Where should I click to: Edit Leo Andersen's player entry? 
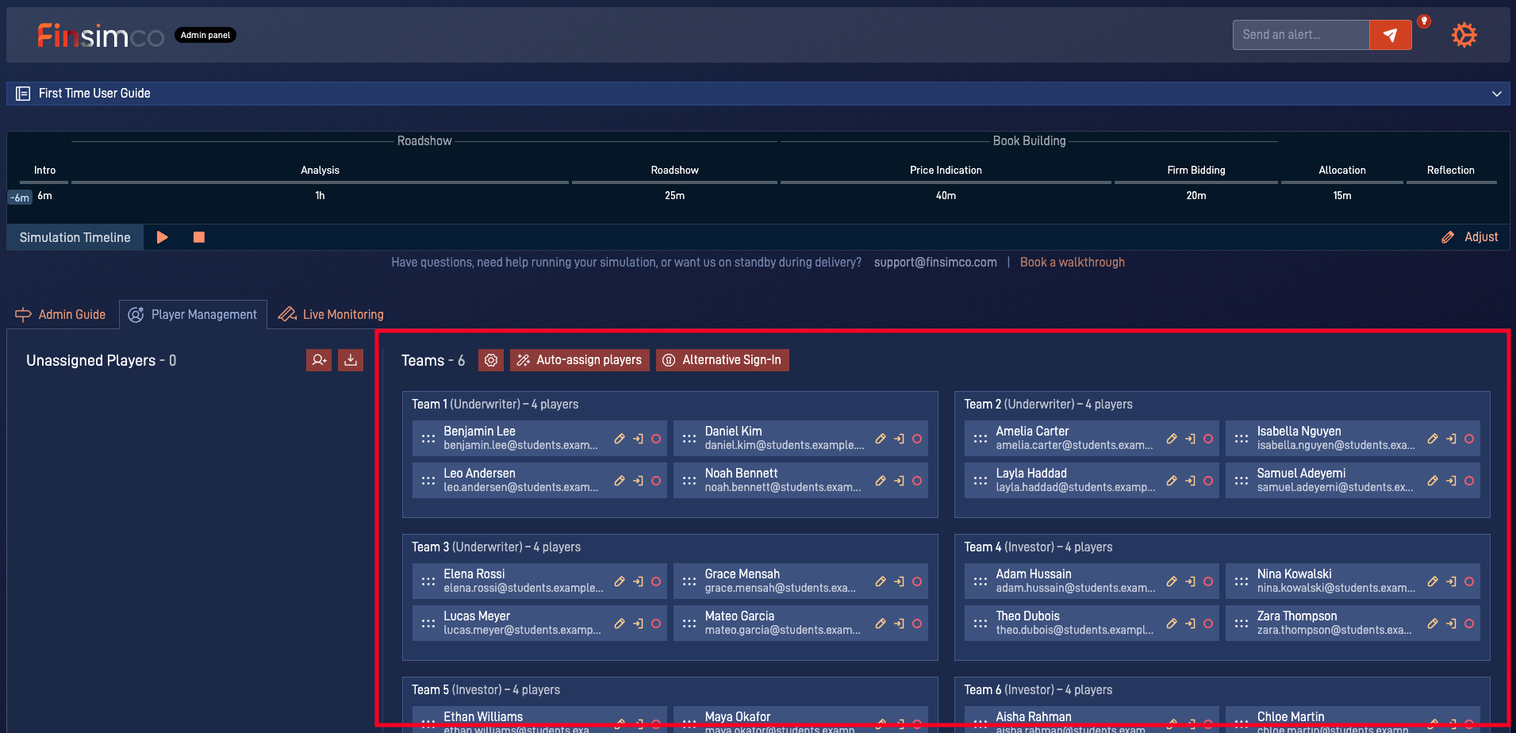(x=620, y=481)
